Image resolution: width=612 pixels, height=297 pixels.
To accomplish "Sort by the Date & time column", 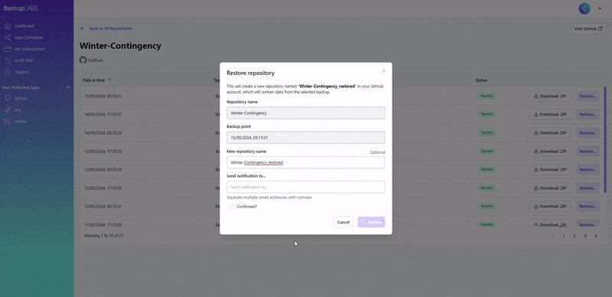I will pyautogui.click(x=97, y=80).
